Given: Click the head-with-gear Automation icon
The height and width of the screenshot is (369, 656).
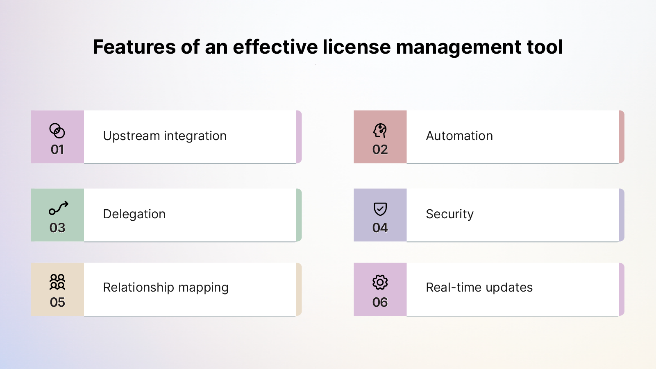Looking at the screenshot, I should tap(380, 131).
